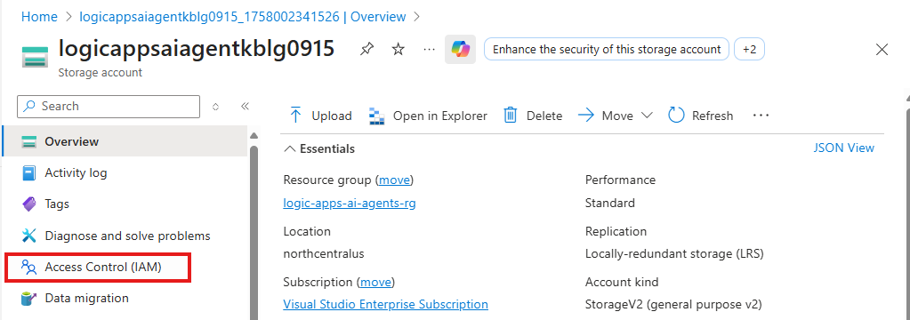Click move link beside Resource group
This screenshot has width=910, height=320.
(x=395, y=180)
